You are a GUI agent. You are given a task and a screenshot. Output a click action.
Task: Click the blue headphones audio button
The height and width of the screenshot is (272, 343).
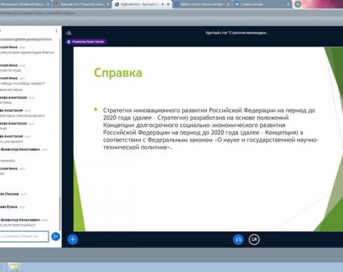(238, 239)
